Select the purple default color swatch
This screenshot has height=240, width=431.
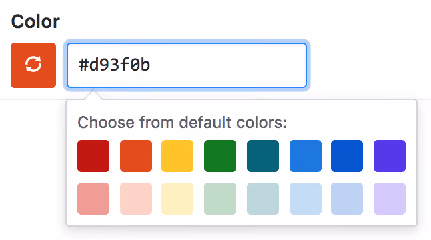pyautogui.click(x=390, y=156)
